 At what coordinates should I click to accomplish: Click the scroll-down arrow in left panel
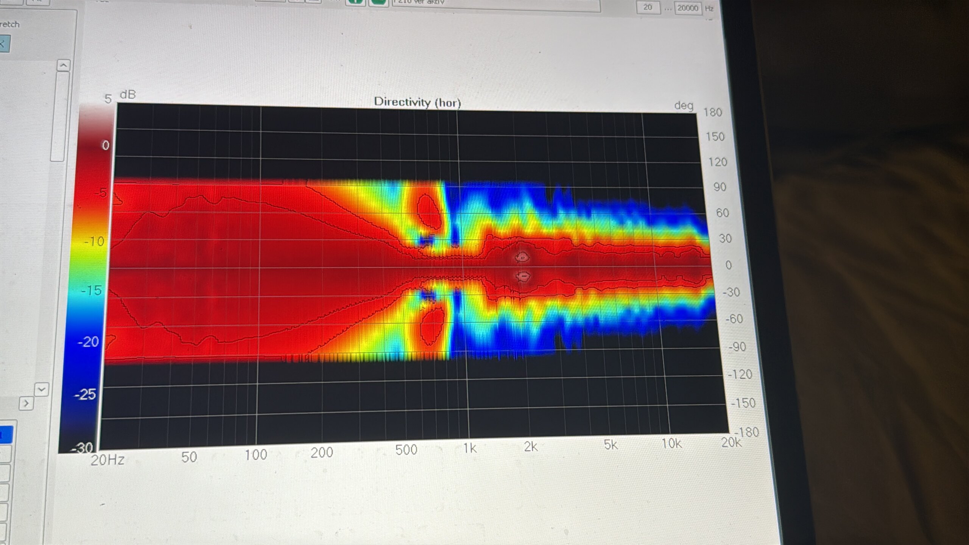pyautogui.click(x=42, y=389)
